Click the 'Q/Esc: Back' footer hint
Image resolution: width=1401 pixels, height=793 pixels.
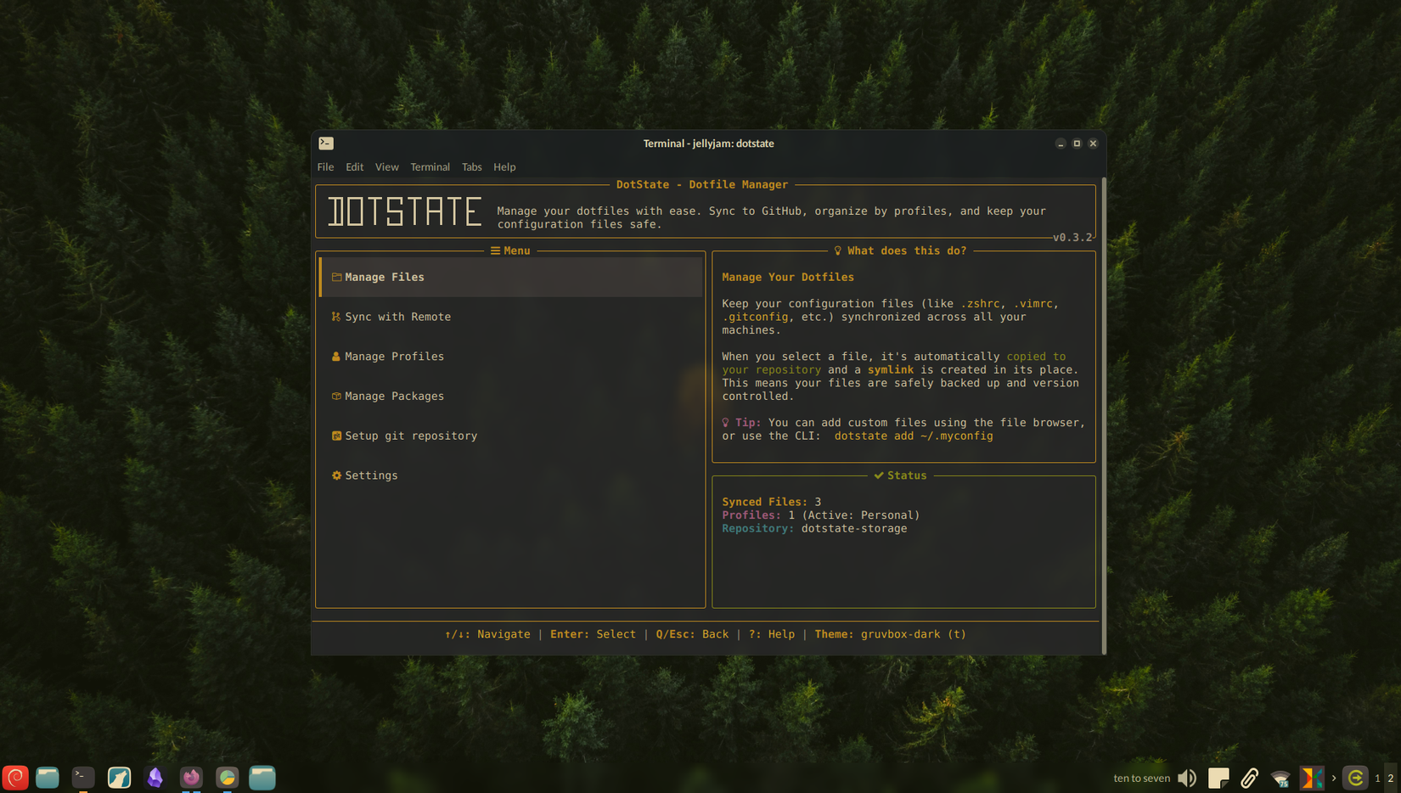[x=692, y=634]
